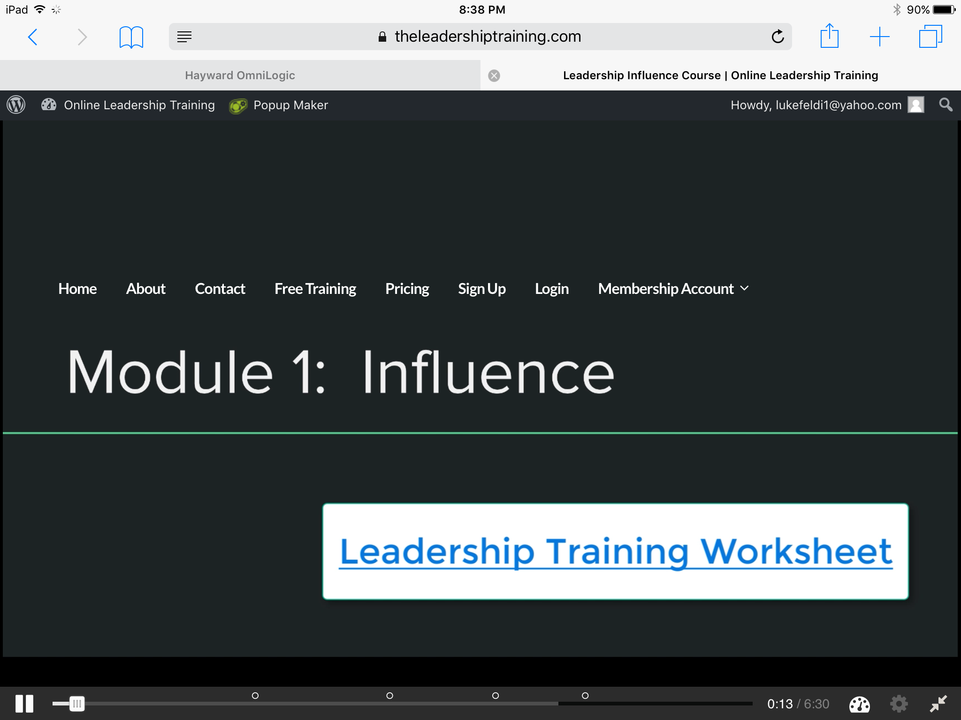Open the Login page
961x720 pixels.
[x=552, y=289]
